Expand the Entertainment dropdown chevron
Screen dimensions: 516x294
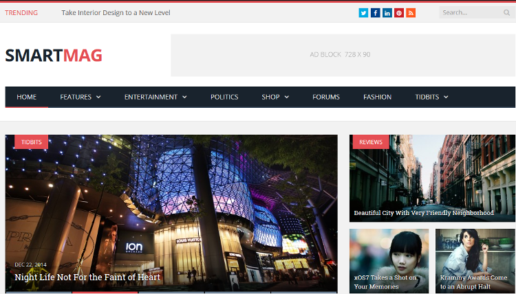pyautogui.click(x=184, y=97)
